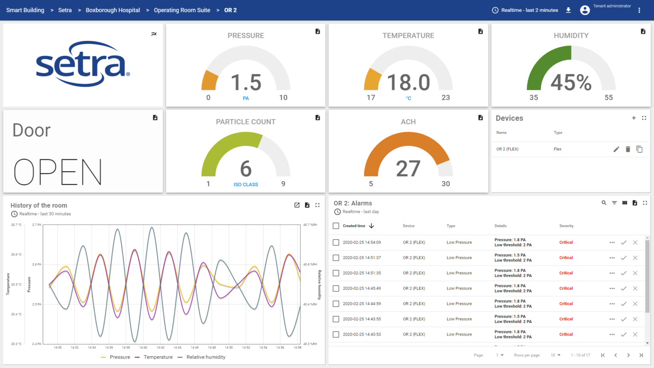Select the 14:43:53 alarm checkbox

pyautogui.click(x=336, y=334)
